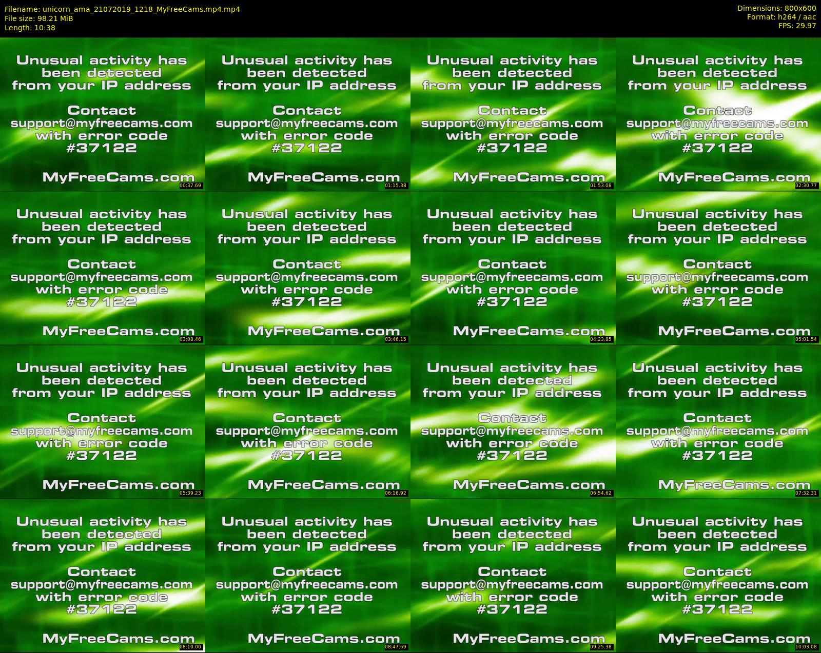Click the 'Length: 10:38' text
This screenshot has width=821, height=653.
[x=30, y=28]
